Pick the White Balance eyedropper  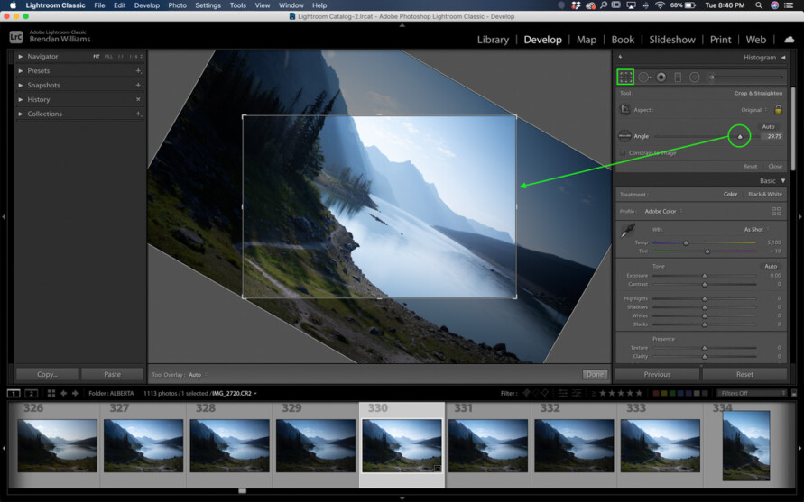point(627,231)
